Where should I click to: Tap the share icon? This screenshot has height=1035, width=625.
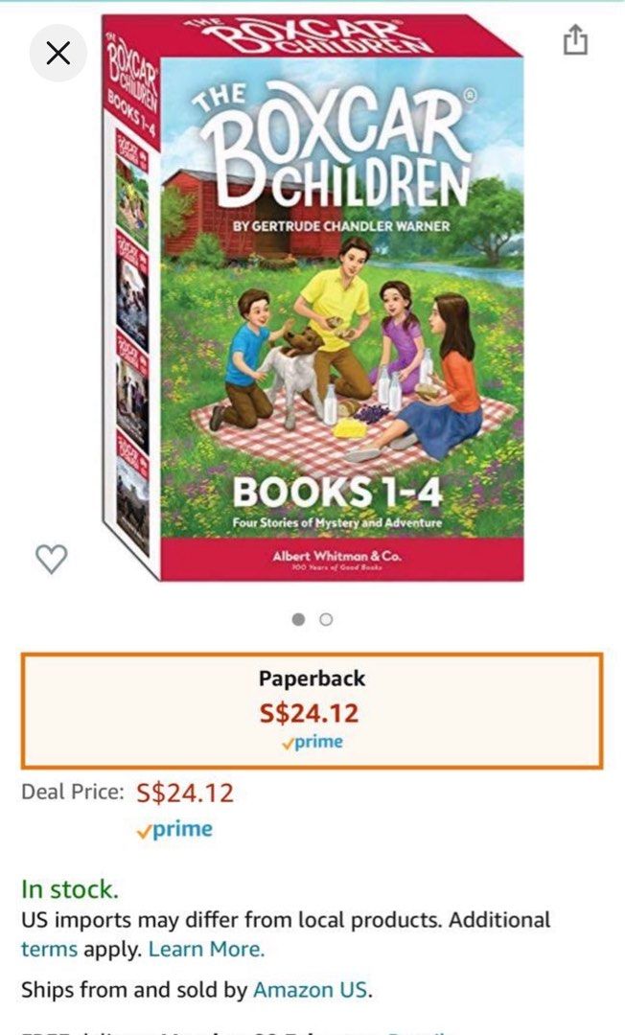575,39
